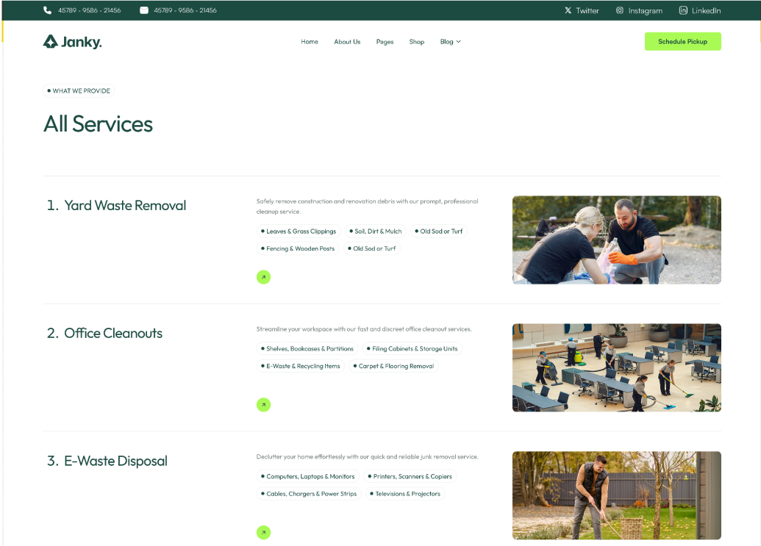The image size is (761, 546).
Task: Click number next to envelope icon
Action: [185, 10]
